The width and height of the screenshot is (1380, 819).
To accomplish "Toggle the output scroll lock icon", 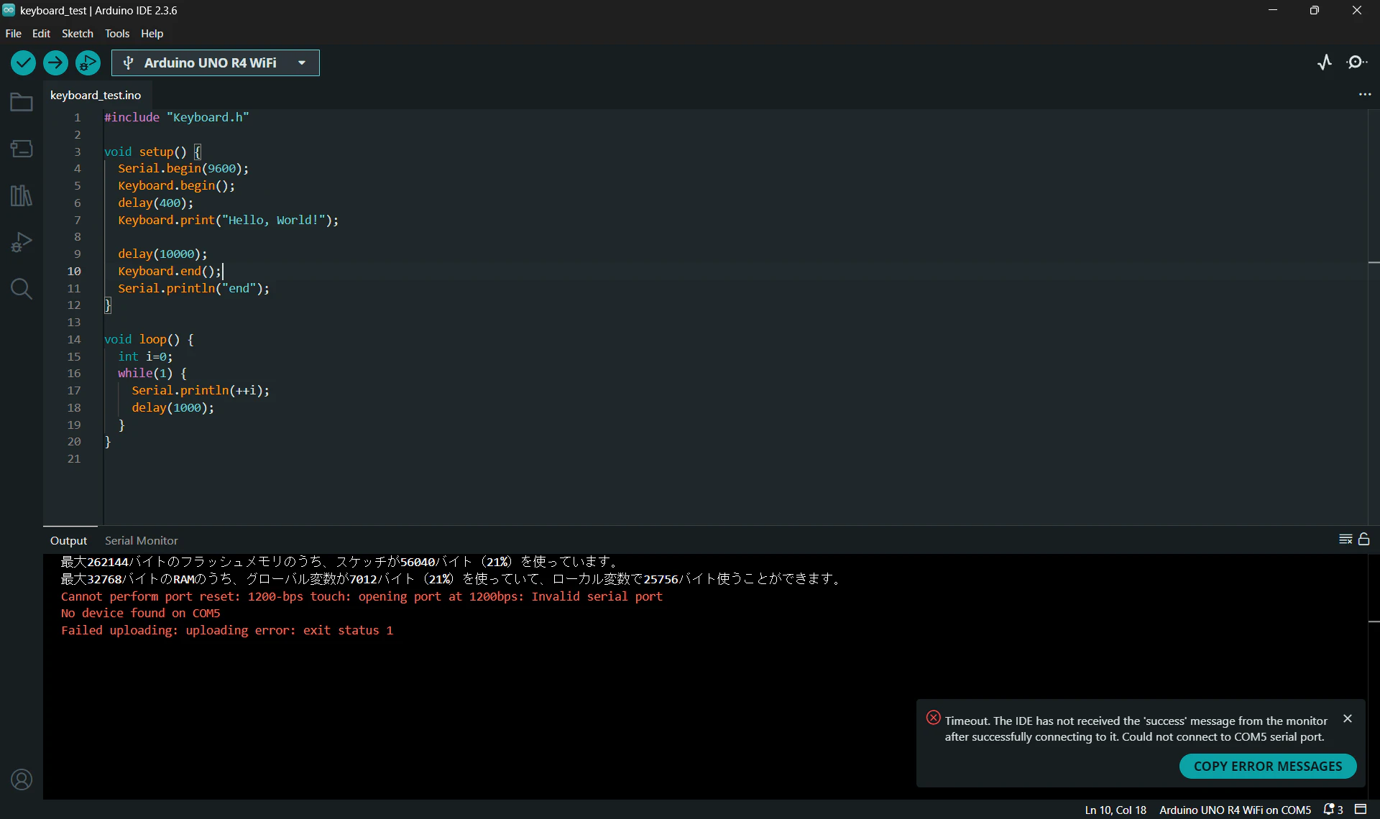I will [1364, 539].
